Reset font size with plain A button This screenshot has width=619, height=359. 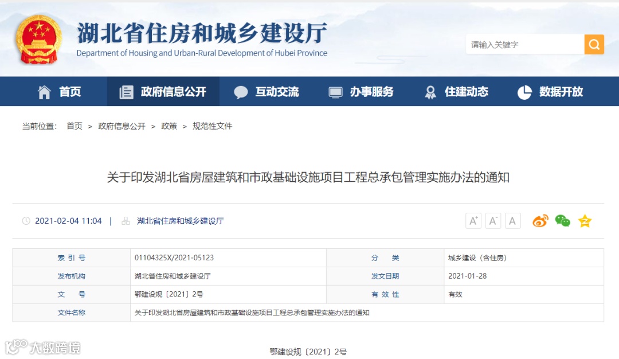click(512, 221)
